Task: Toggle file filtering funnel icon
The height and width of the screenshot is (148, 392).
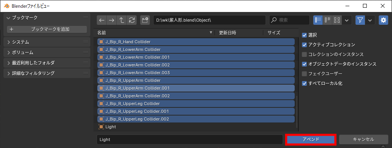Action: click(x=360, y=20)
